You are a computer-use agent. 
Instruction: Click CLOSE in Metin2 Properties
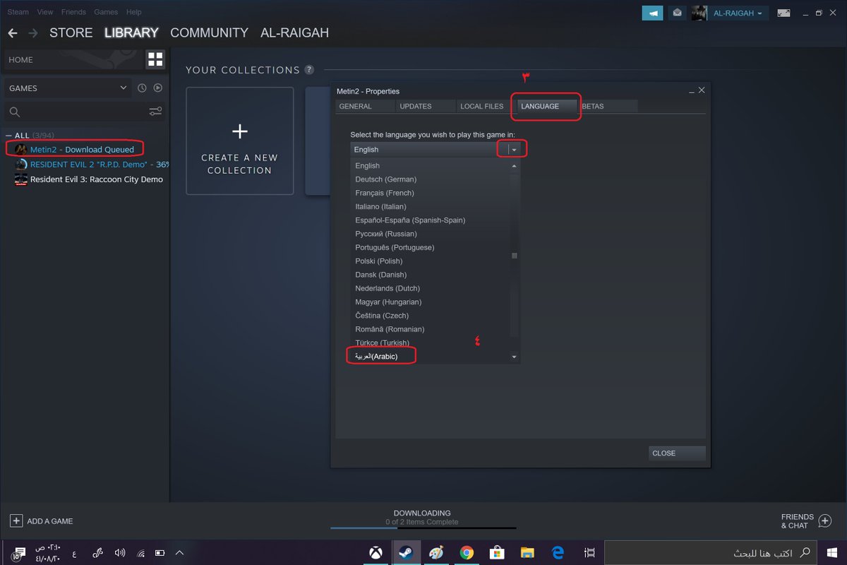coord(677,453)
